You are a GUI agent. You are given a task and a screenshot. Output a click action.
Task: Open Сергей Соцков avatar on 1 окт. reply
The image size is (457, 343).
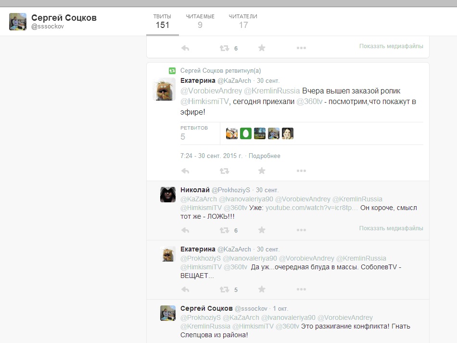click(x=168, y=313)
